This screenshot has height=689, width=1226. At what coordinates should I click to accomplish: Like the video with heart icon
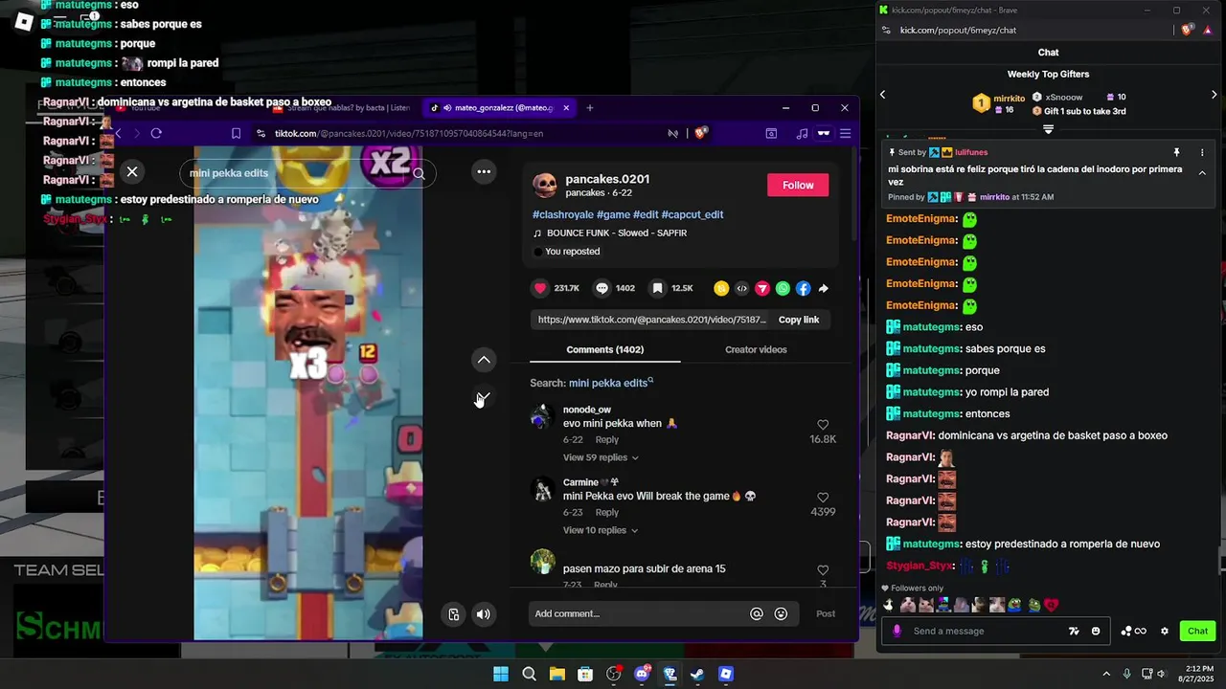[540, 288]
